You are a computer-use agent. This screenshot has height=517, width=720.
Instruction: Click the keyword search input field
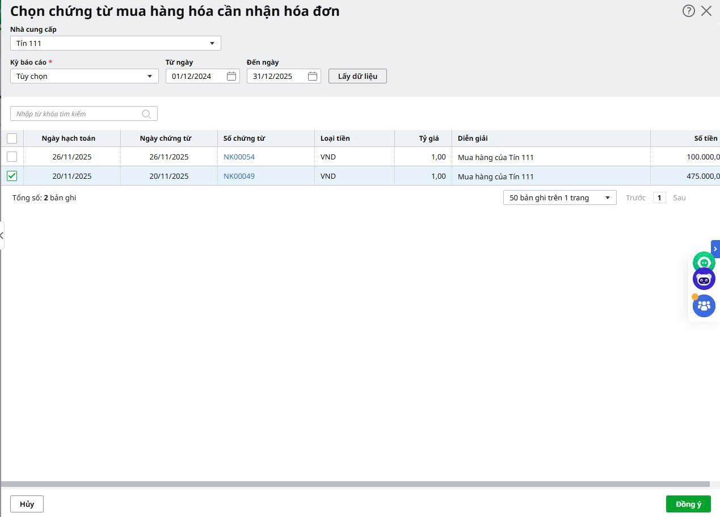pyautogui.click(x=77, y=114)
